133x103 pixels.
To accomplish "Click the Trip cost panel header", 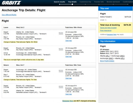I will pos(115,8).
